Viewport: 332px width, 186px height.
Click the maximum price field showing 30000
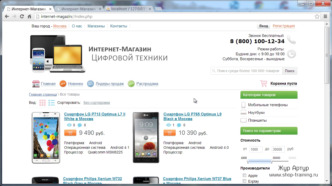pyautogui.click(x=278, y=149)
